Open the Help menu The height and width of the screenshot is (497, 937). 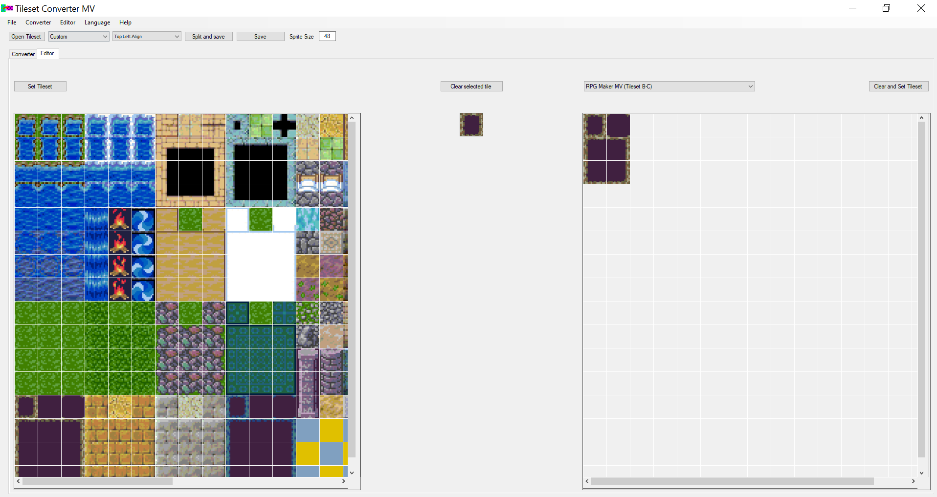tap(125, 22)
